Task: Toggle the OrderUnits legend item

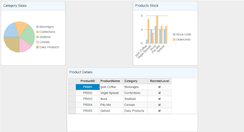Action: pyautogui.click(x=183, y=40)
